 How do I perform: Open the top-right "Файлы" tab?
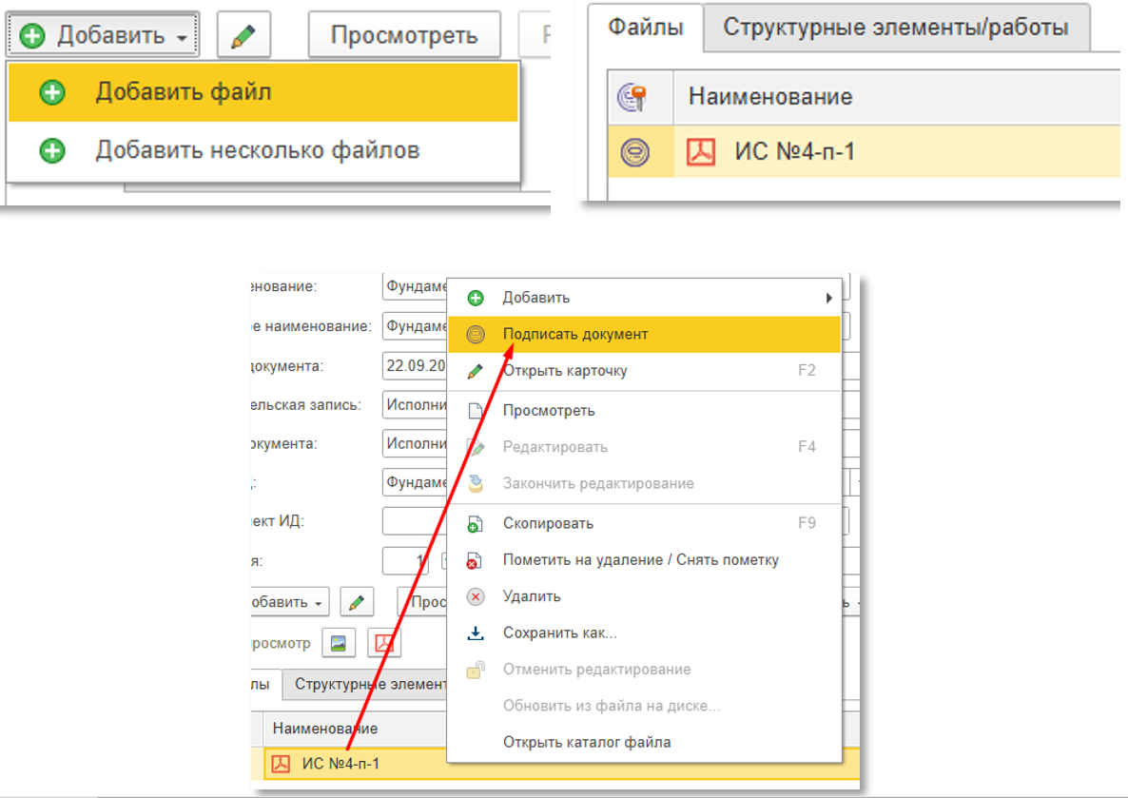coord(646,28)
